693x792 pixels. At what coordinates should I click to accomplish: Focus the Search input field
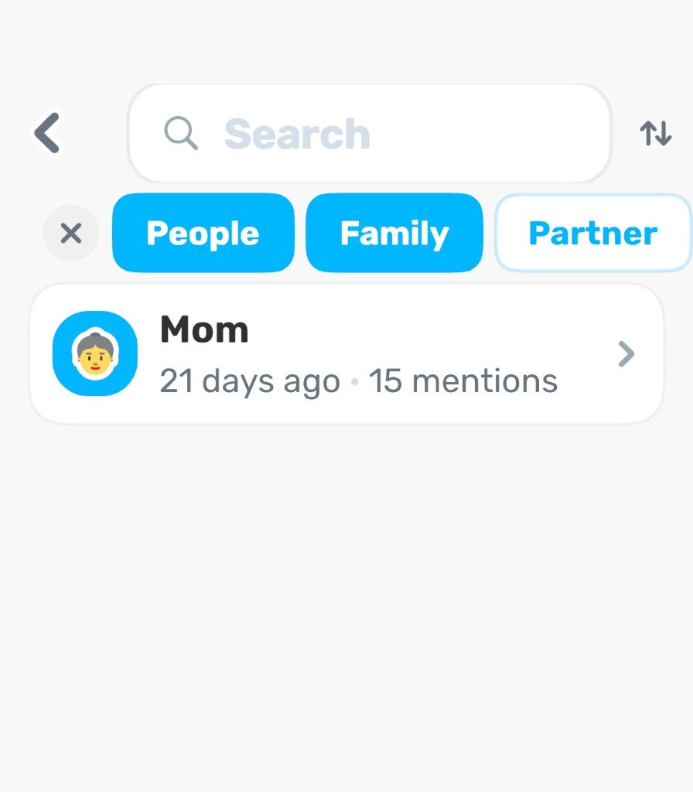[369, 133]
